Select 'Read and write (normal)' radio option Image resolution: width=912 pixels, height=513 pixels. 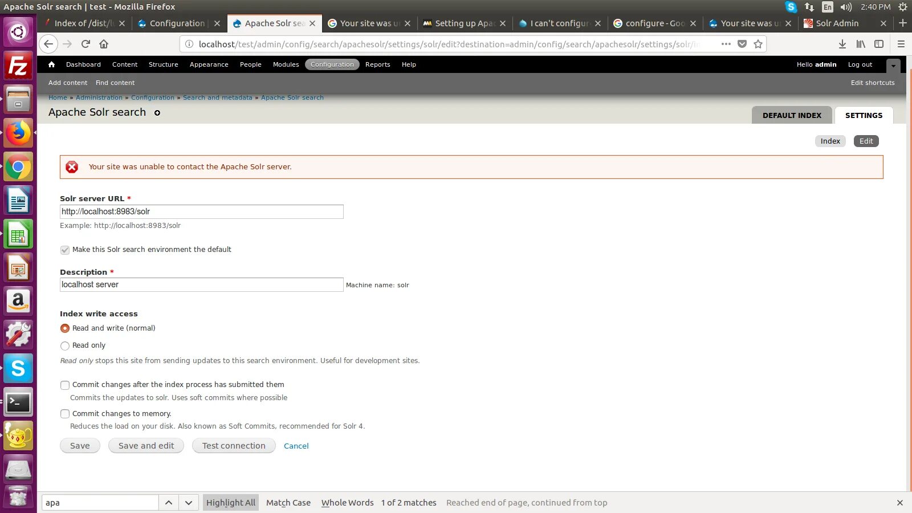65,328
